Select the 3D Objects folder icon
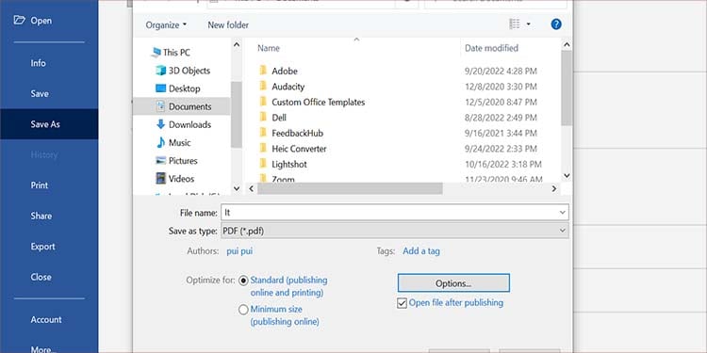 point(160,71)
